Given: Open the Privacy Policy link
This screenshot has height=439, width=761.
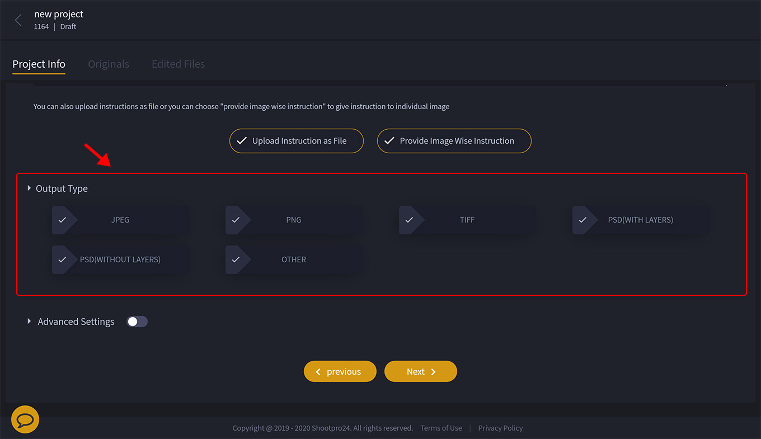Looking at the screenshot, I should 500,428.
